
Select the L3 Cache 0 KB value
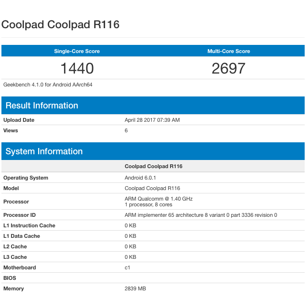click(130, 257)
